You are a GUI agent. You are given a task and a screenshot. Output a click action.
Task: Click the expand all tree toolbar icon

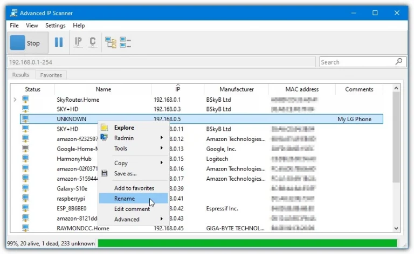coord(111,42)
